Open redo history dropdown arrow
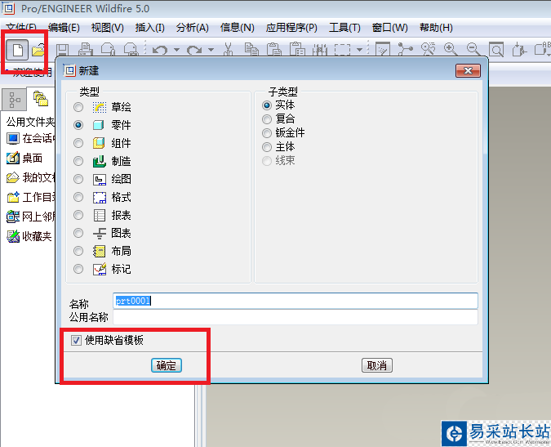Viewport: 551px width, 447px height. pos(211,50)
